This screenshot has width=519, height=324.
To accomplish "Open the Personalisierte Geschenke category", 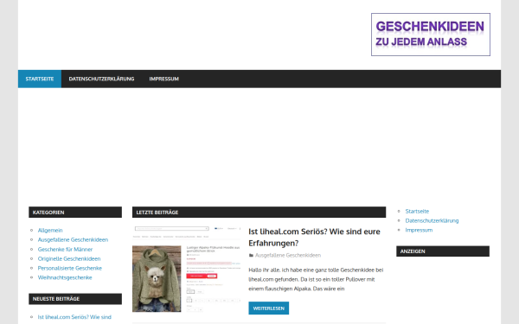I will (x=70, y=268).
